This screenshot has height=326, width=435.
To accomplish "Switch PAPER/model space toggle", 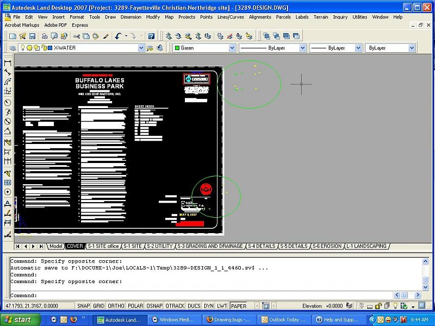I will pos(239,306).
